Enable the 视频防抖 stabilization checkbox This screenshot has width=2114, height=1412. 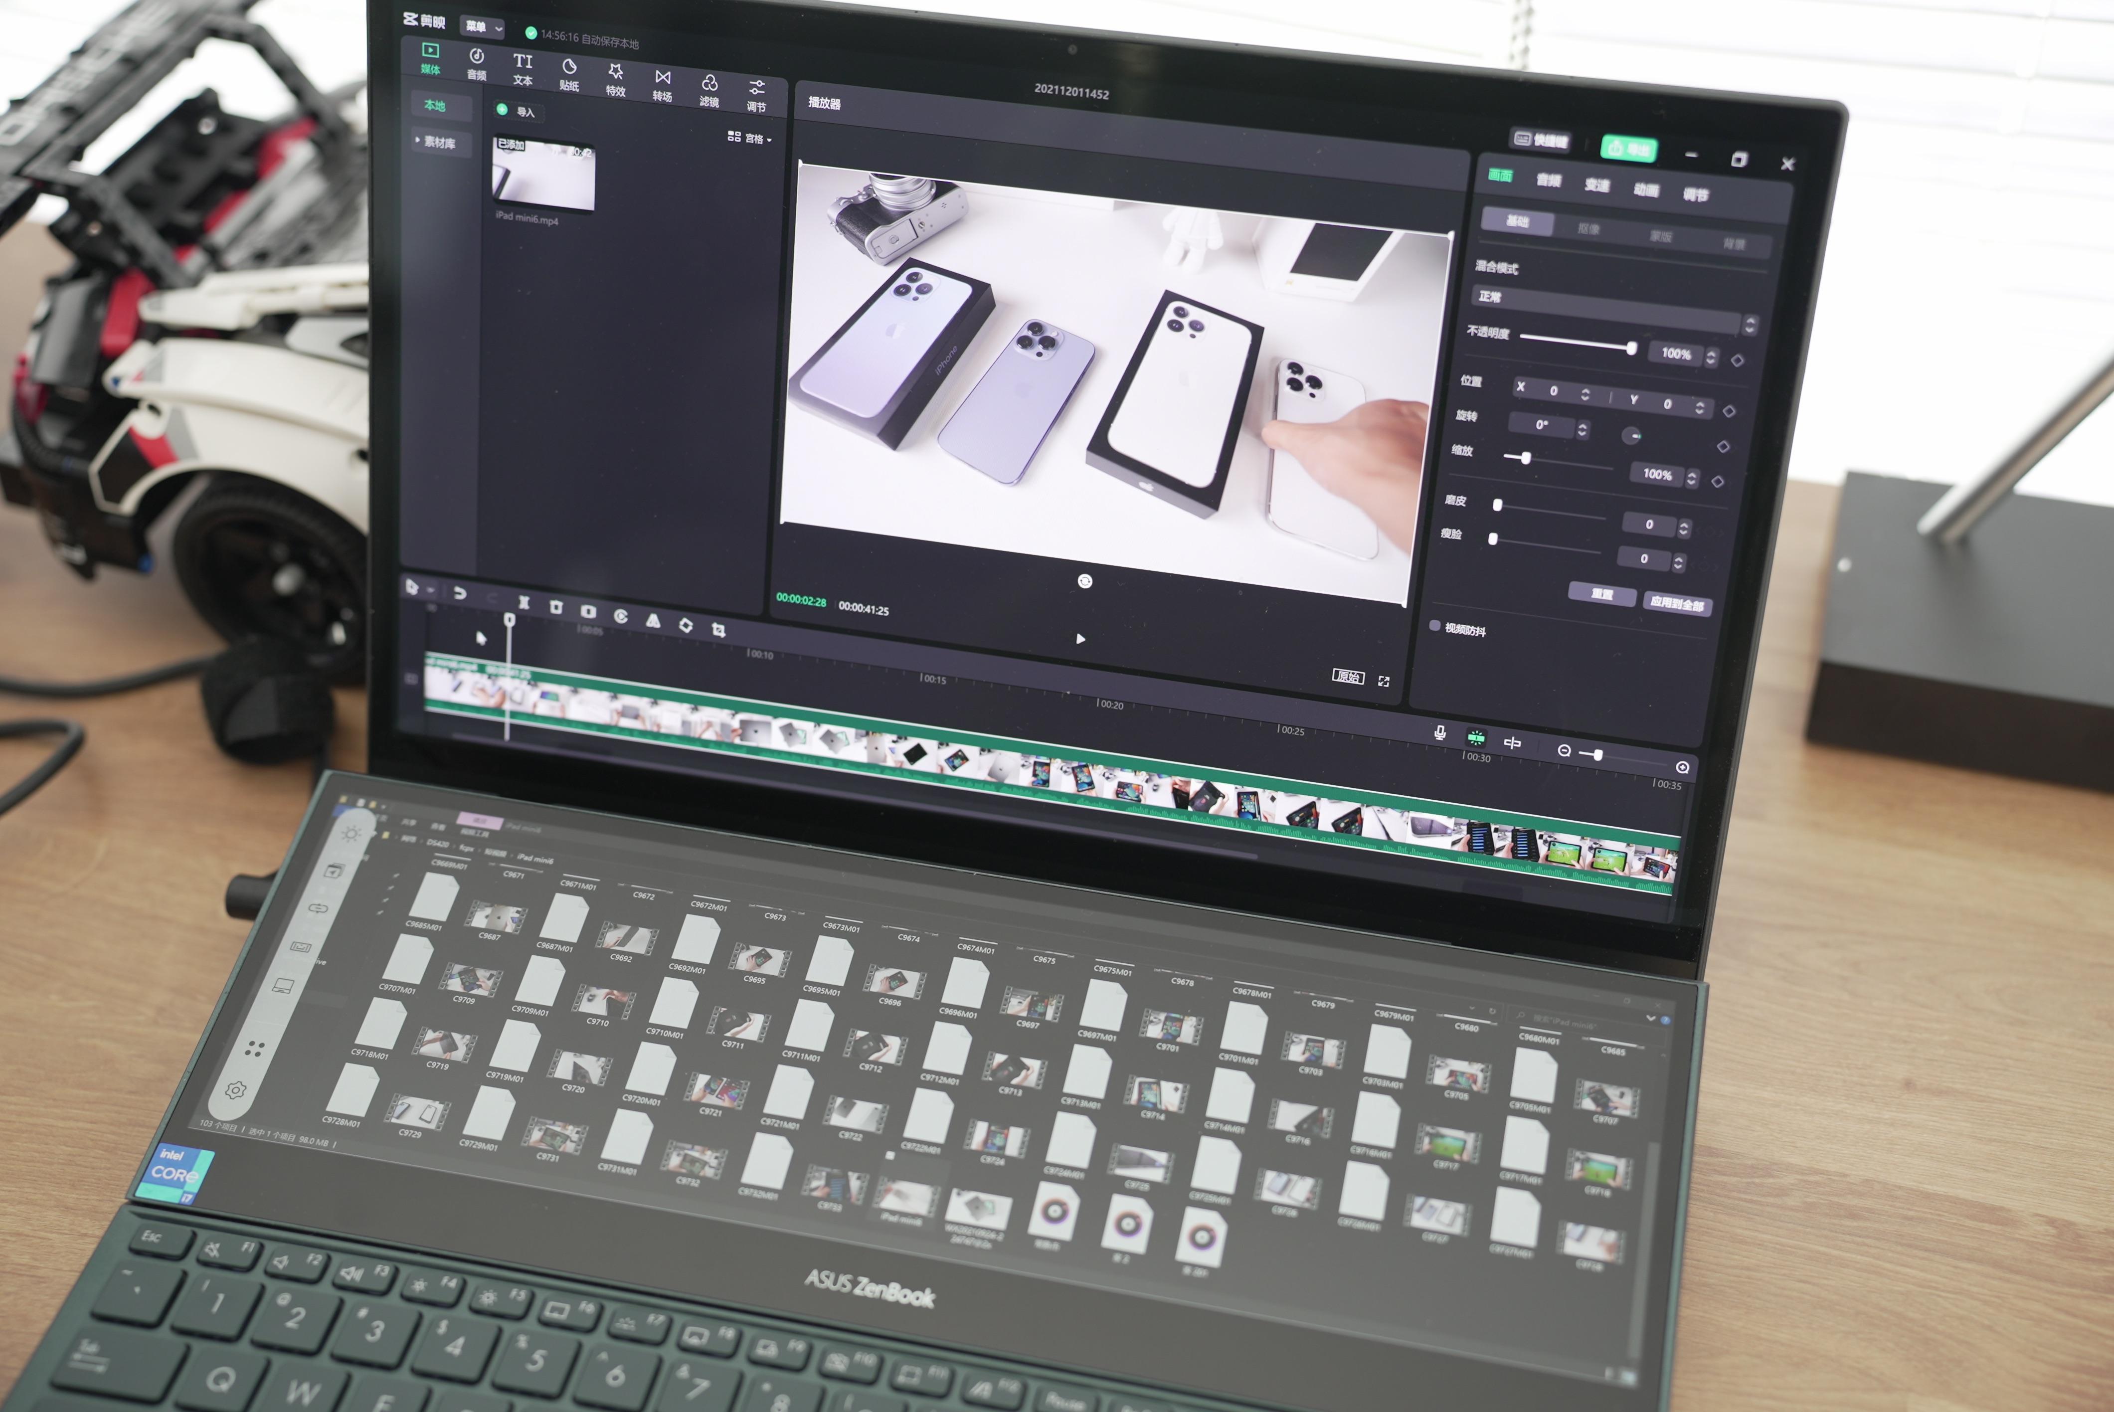click(x=1434, y=625)
